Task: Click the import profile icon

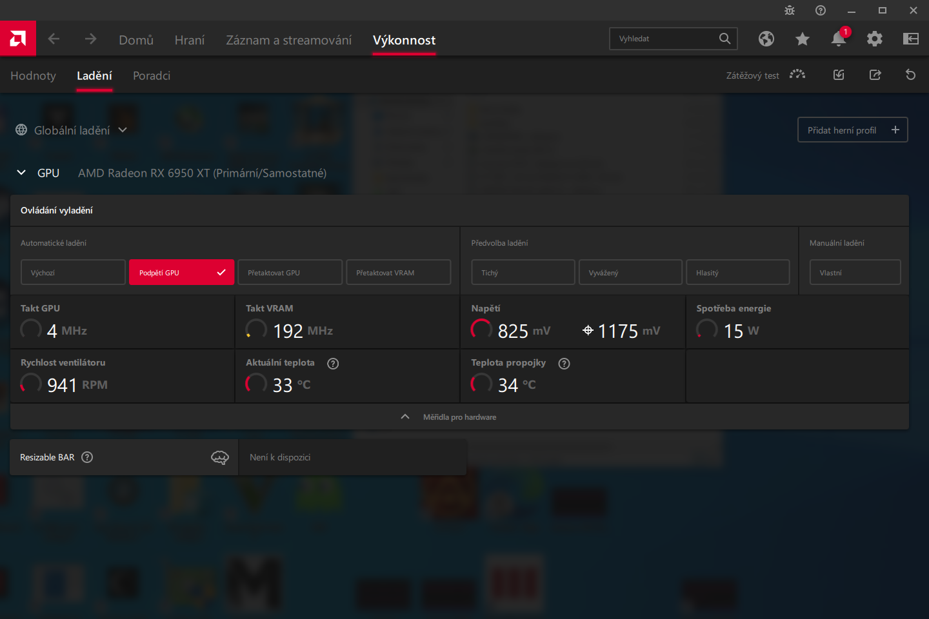Action: (839, 75)
